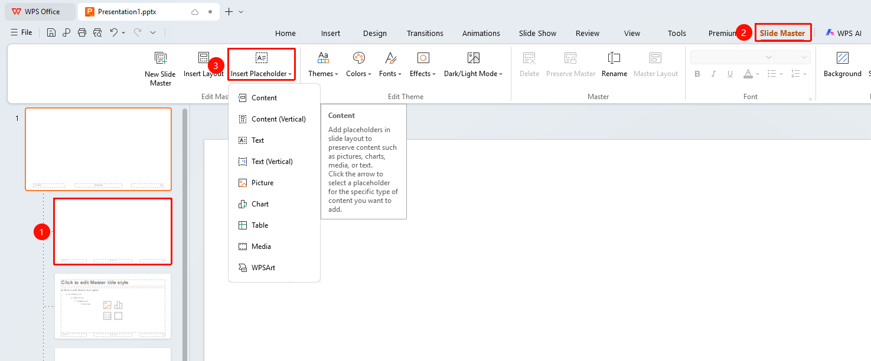Click the Rename master button
Screen dimensions: 871x361
614,65
